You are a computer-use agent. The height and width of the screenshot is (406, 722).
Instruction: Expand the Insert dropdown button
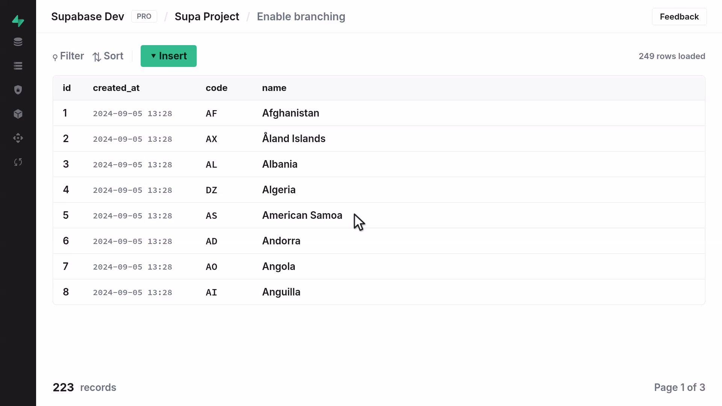168,56
